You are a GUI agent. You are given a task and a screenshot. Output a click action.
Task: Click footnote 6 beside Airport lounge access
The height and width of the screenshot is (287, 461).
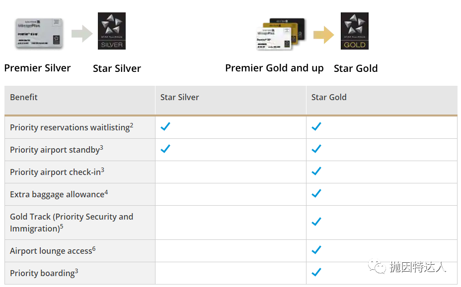click(94, 248)
